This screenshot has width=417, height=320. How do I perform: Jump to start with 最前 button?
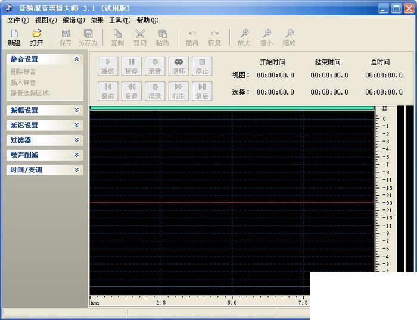(x=108, y=91)
